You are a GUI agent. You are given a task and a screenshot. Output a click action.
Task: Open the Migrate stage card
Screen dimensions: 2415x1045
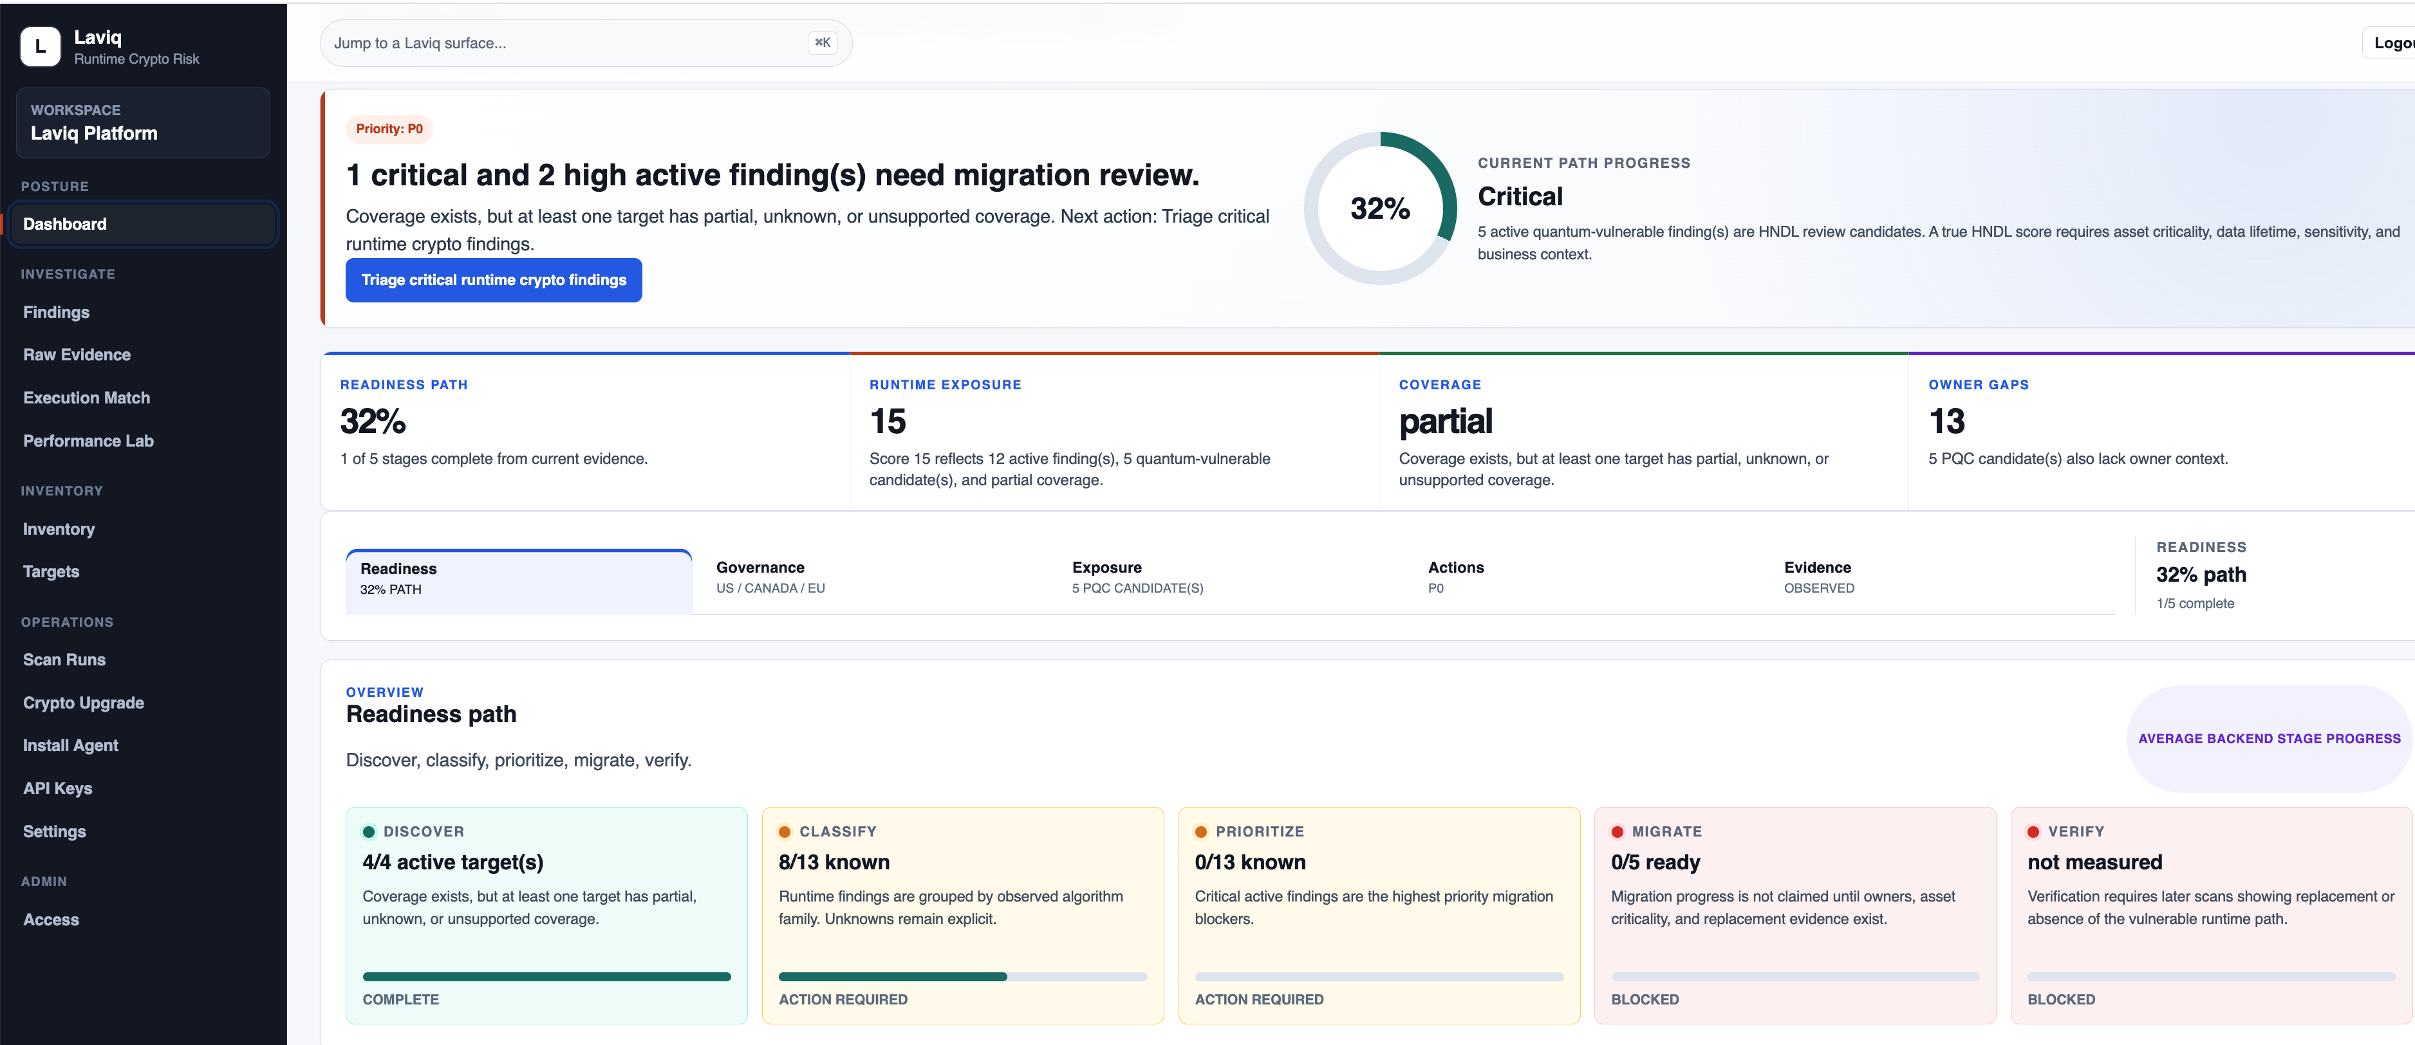1795,916
